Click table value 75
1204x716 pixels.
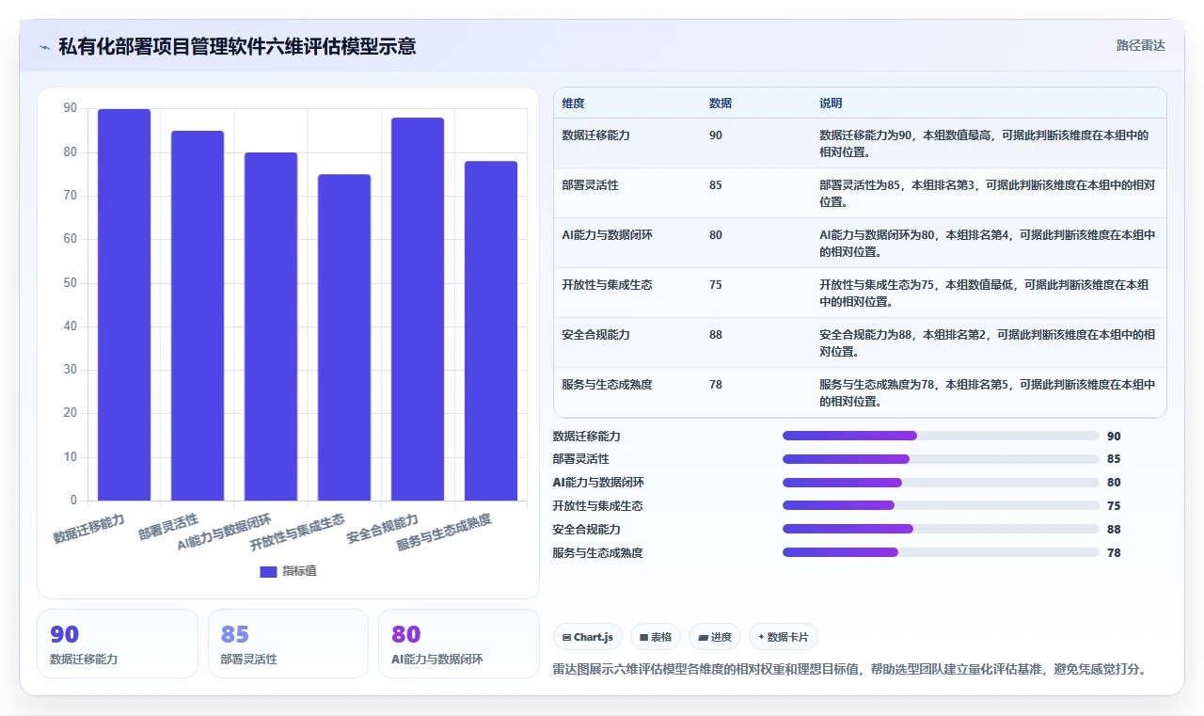pos(716,285)
